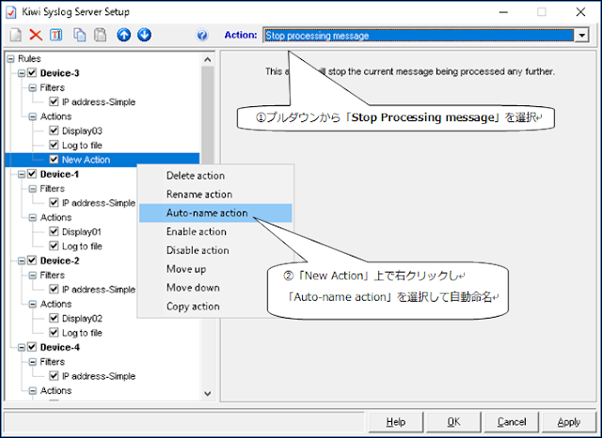Select Log to file under Device-2
This screenshot has height=438, width=602.
click(82, 333)
